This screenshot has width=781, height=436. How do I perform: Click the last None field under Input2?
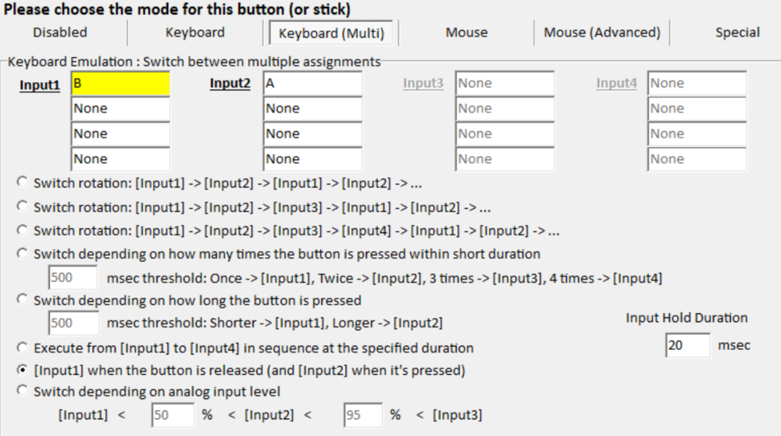coord(312,159)
